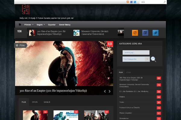
Task: Open the sidebar entry Turbo
Action: pos(122,102)
